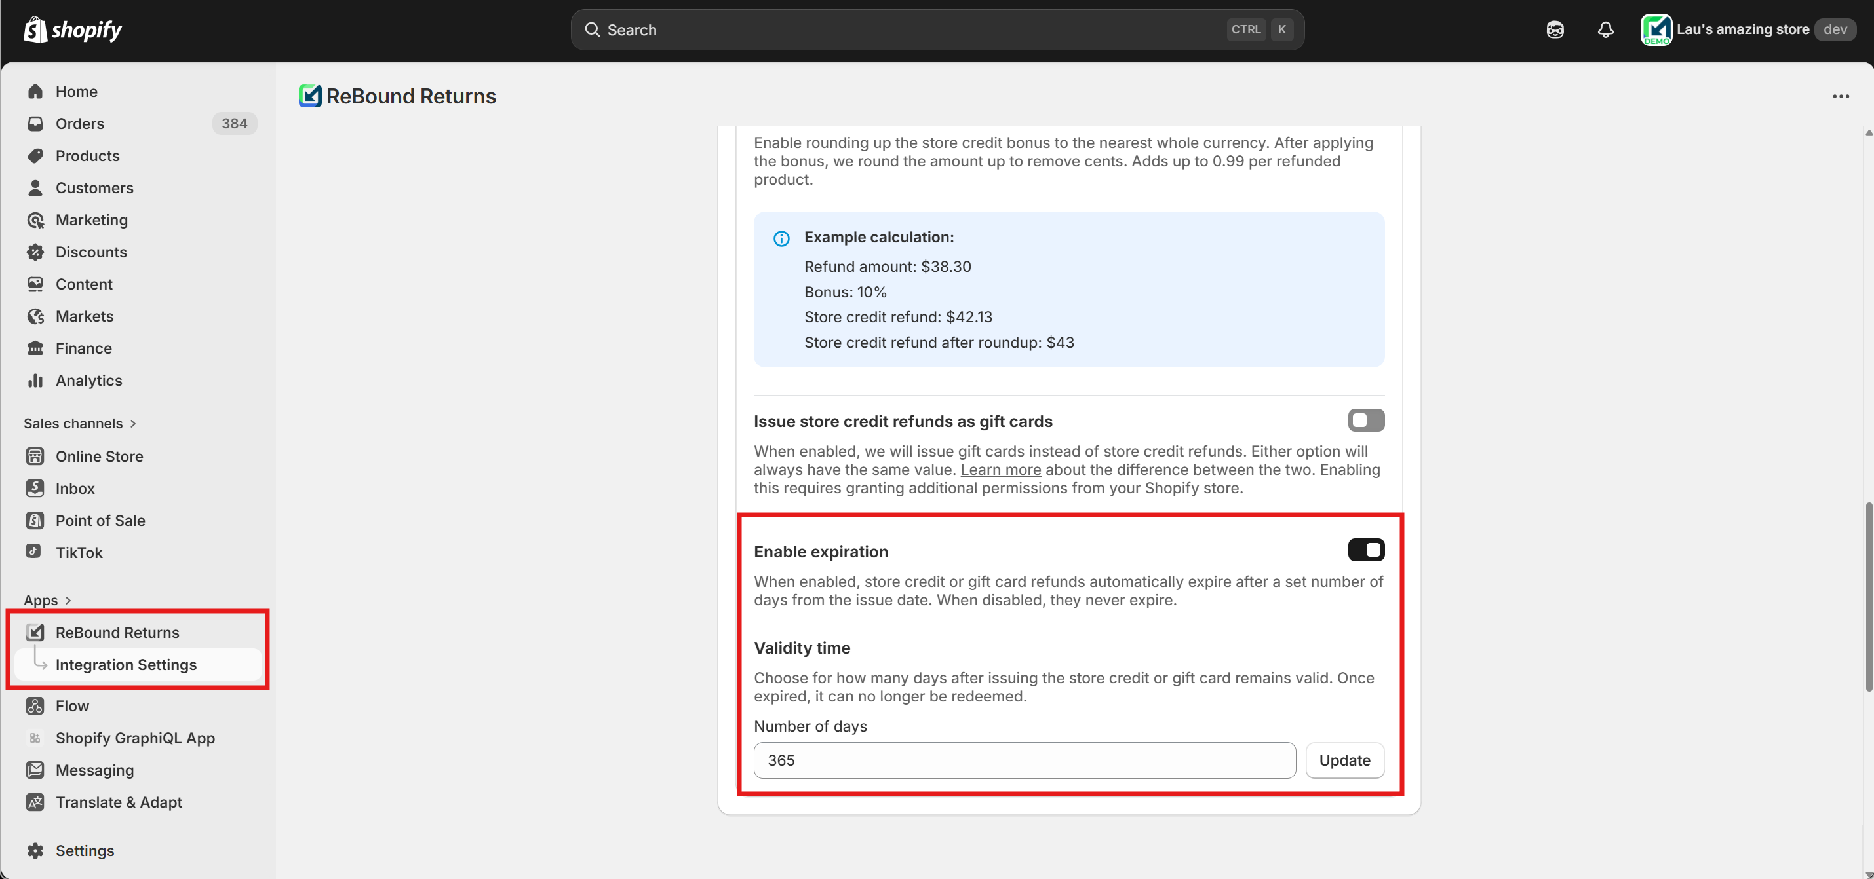This screenshot has height=879, width=1874.
Task: Select Integration Settings under ReBound Returns
Action: point(126,665)
